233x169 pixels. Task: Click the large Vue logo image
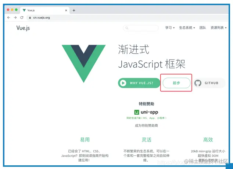[84, 64]
